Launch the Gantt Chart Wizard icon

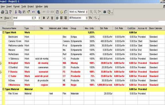point(96,18)
